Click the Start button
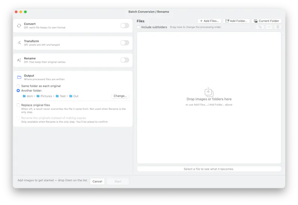Screen dimensions: 298x205 click(x=118, y=181)
